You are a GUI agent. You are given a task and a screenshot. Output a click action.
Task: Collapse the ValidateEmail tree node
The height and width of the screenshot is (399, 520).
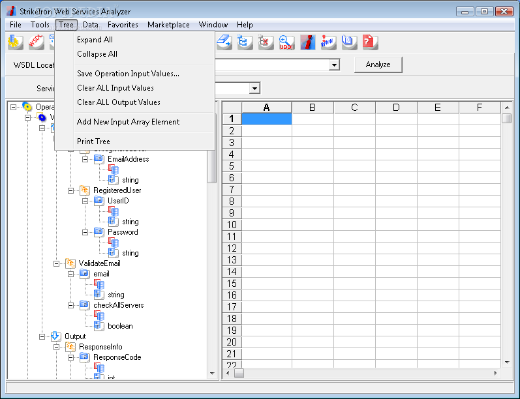(x=56, y=264)
